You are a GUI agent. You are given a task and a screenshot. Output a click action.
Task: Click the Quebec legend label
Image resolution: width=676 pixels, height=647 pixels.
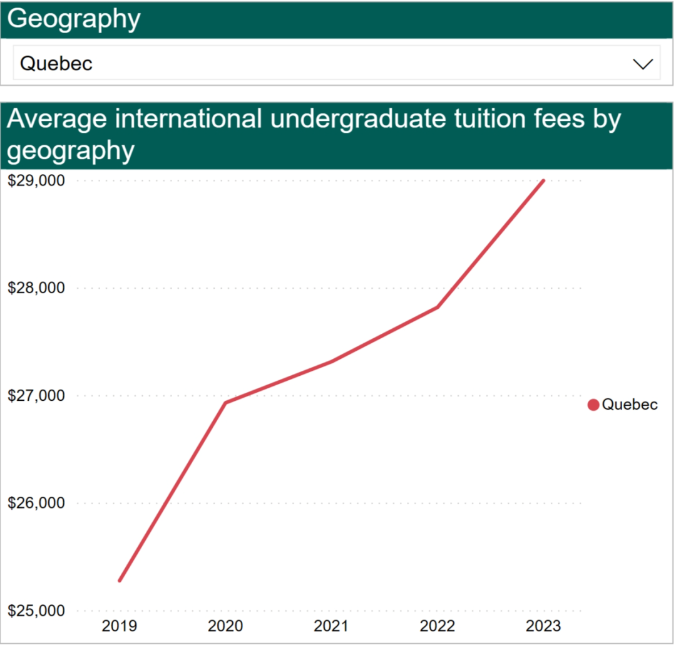click(x=630, y=405)
